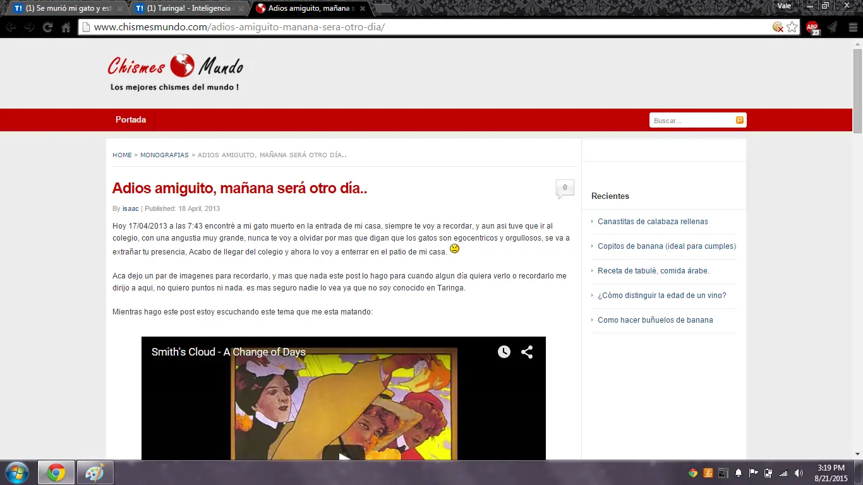Click the scrollbar up arrow
The width and height of the screenshot is (863, 485).
coord(857,44)
